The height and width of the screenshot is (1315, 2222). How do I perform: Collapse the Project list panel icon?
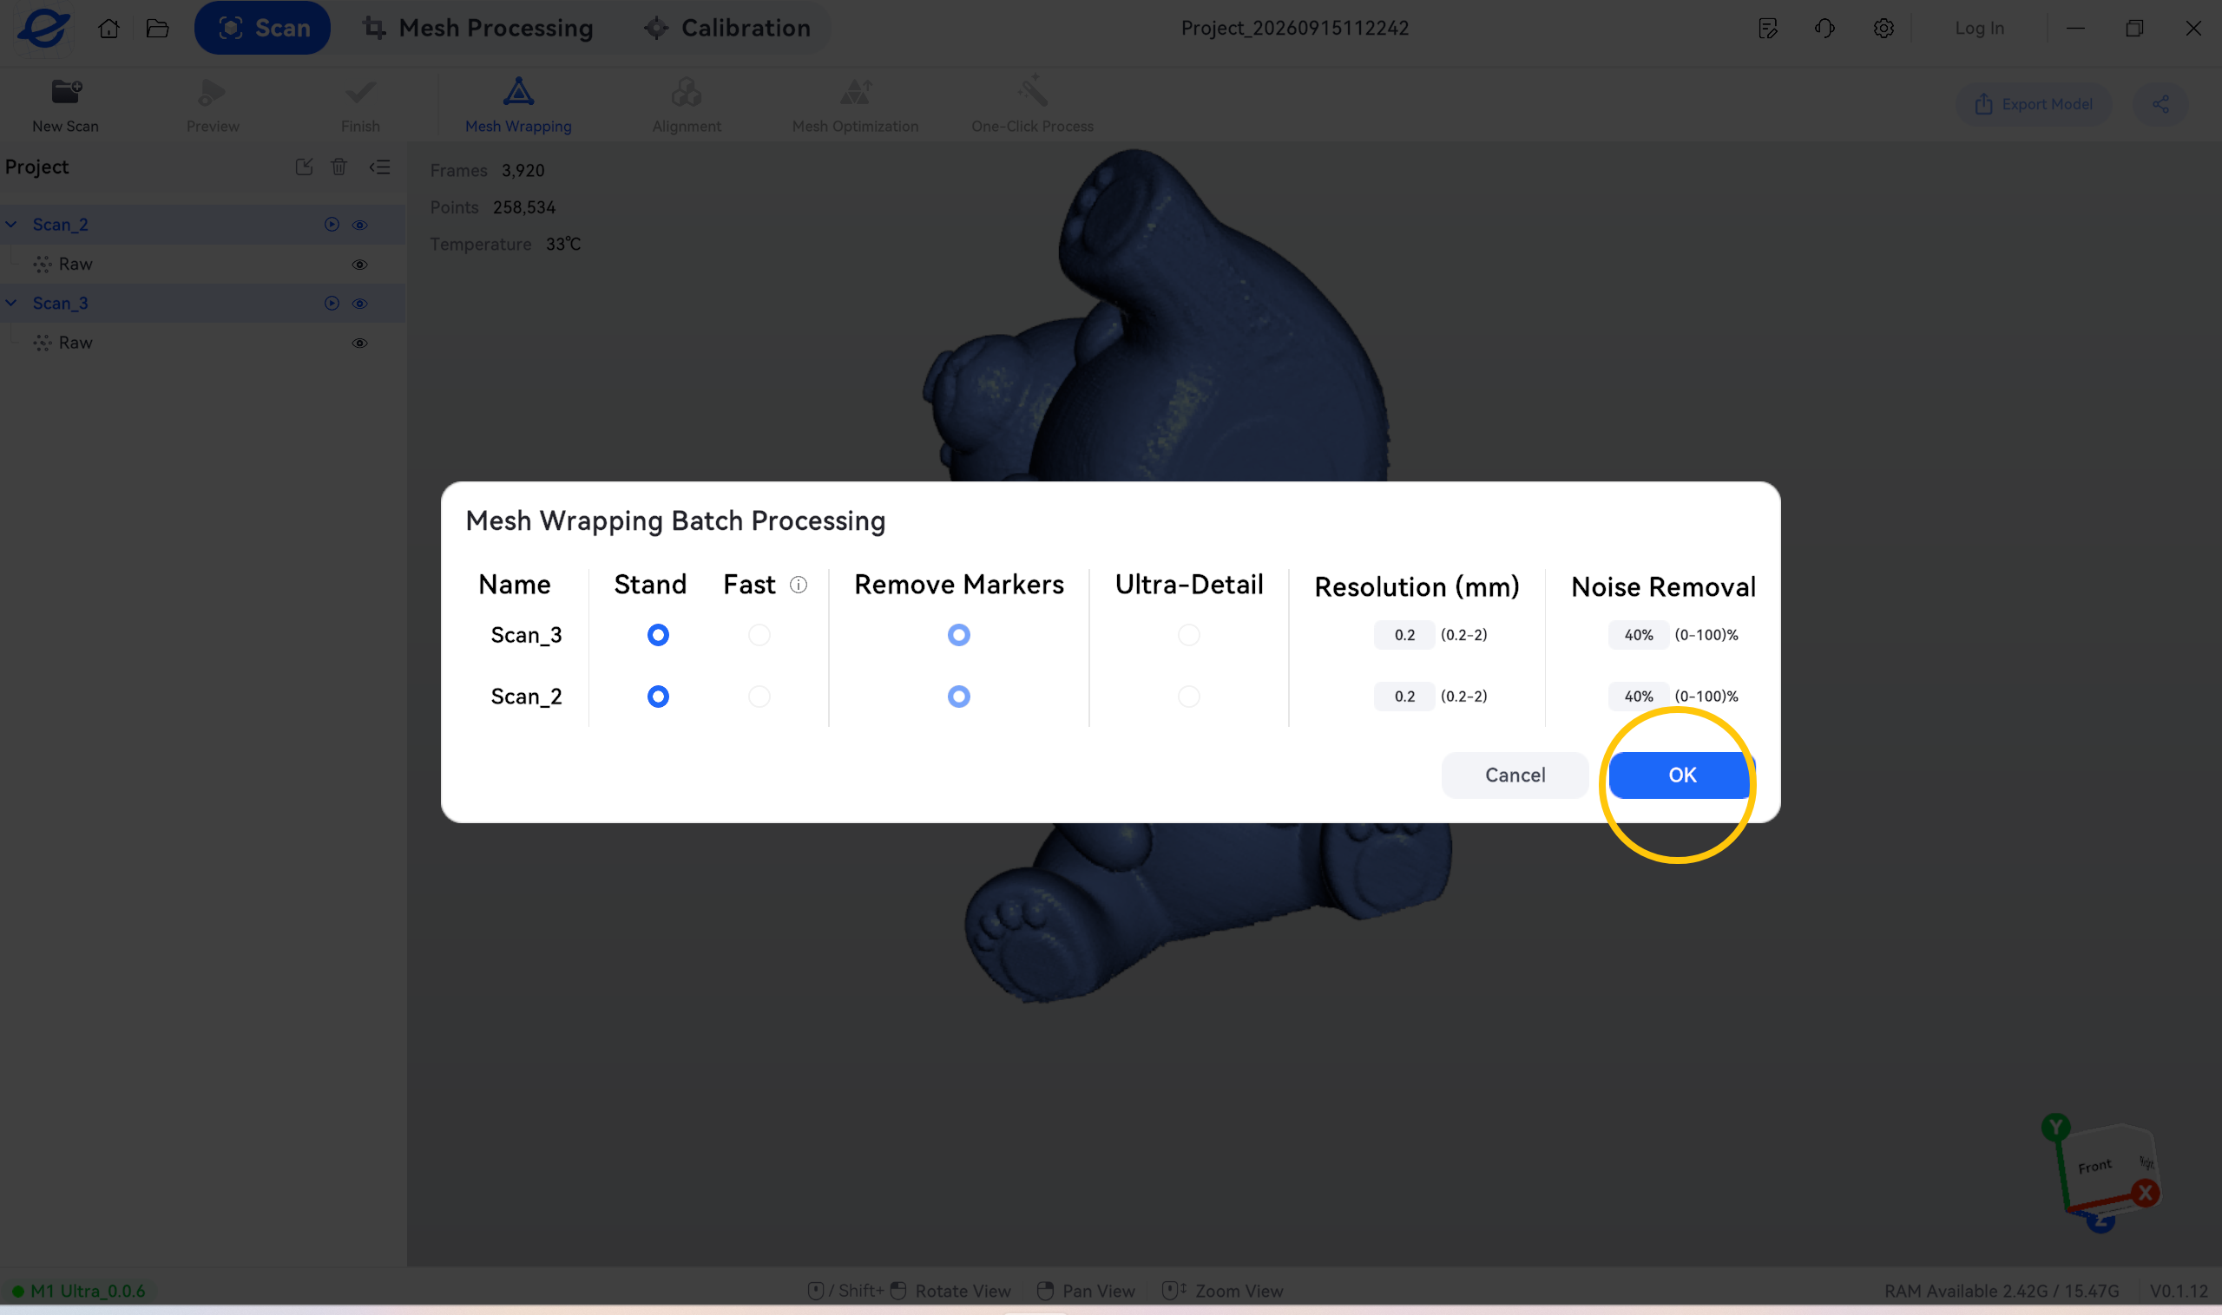[379, 167]
